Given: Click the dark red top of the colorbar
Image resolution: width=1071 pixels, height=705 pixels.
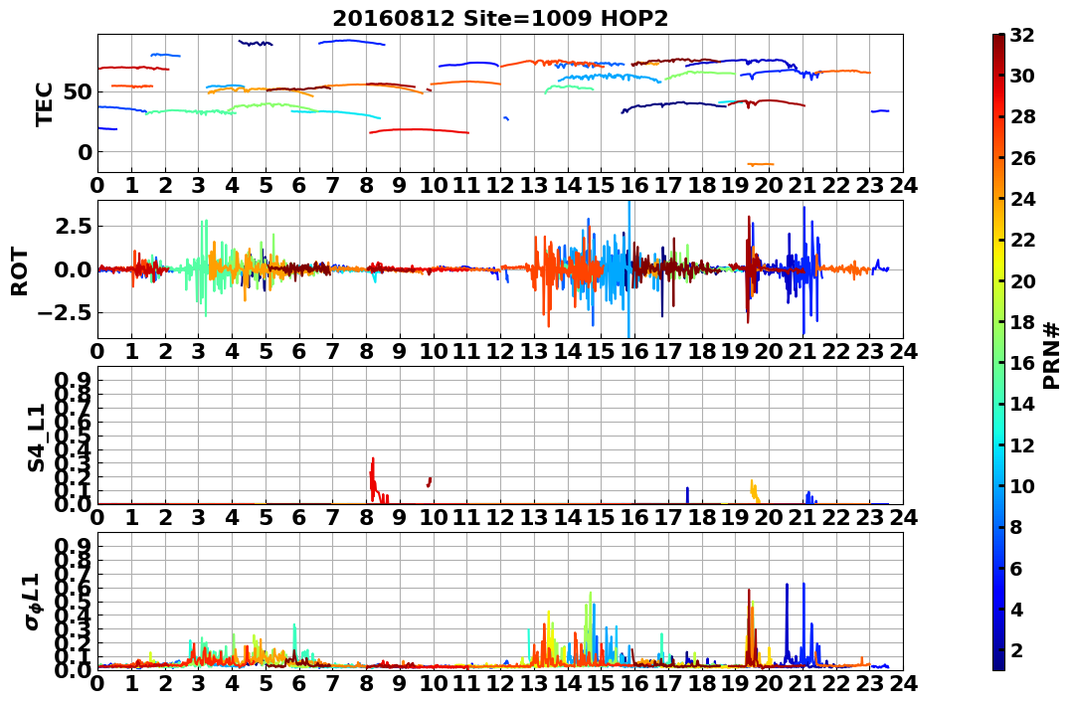Looking at the screenshot, I should (x=998, y=39).
